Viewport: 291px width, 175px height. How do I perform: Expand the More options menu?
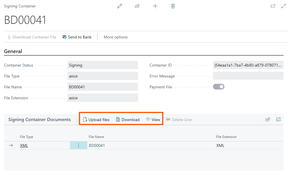tap(116, 37)
